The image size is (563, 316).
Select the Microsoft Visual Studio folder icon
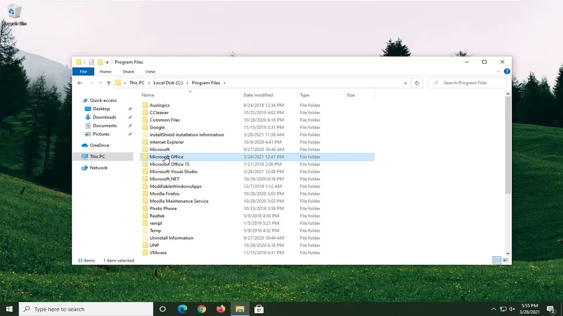[x=145, y=172]
